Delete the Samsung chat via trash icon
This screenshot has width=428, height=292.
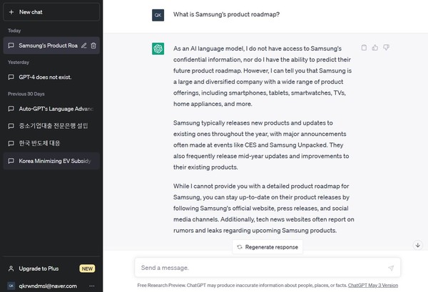point(93,46)
